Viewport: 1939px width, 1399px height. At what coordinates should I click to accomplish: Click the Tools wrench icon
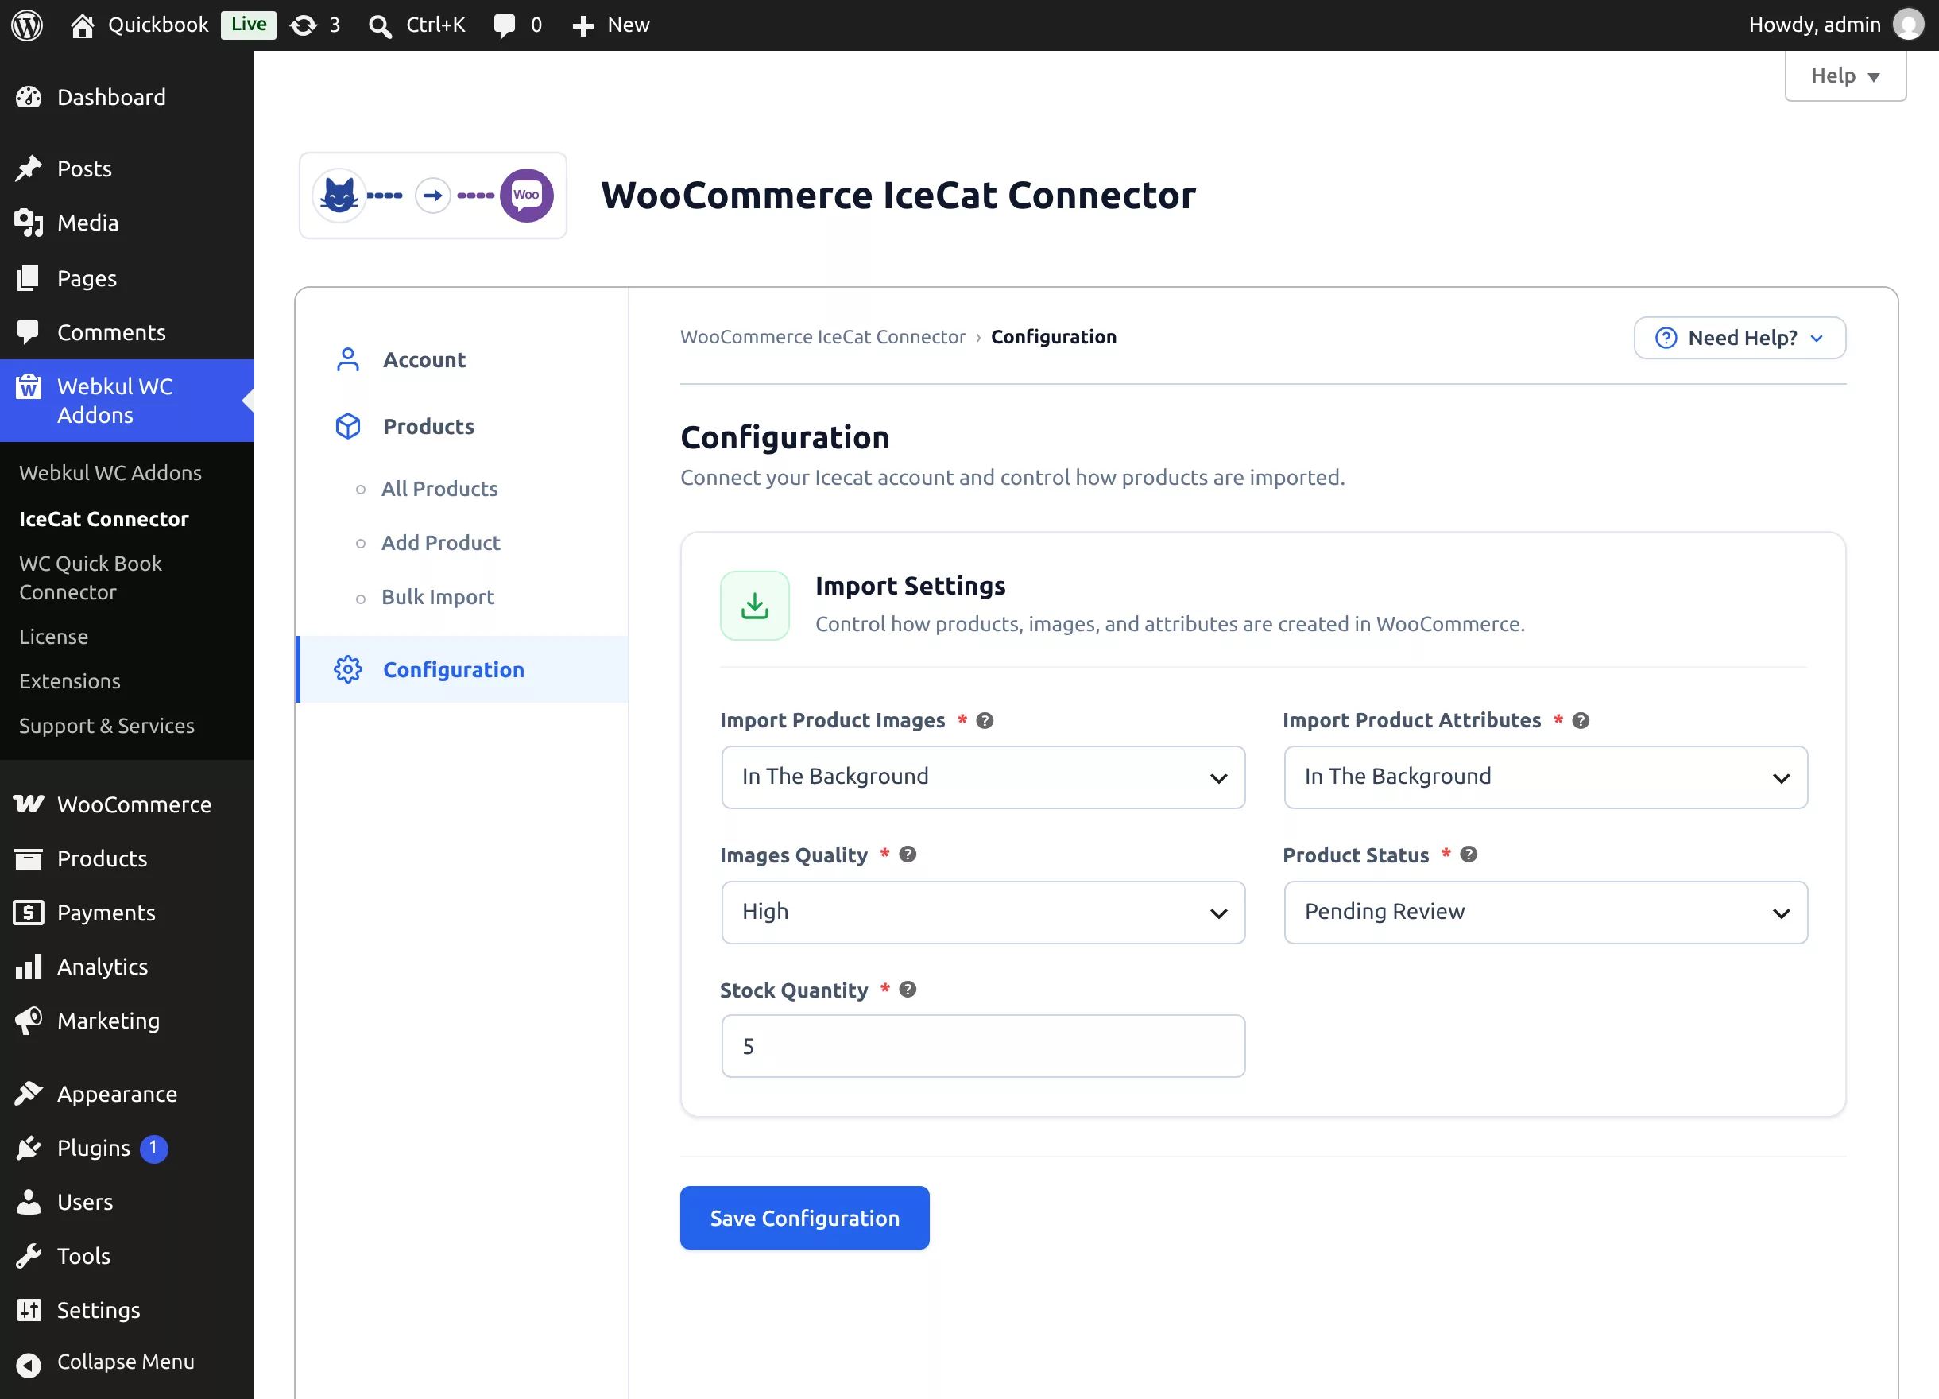(29, 1255)
